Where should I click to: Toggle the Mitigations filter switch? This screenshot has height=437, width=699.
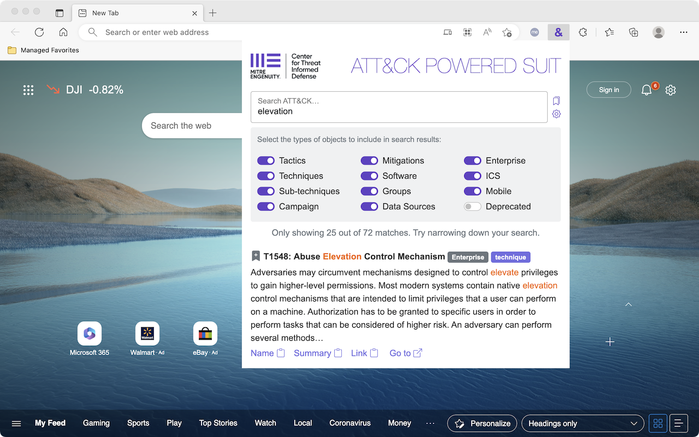[x=369, y=161]
